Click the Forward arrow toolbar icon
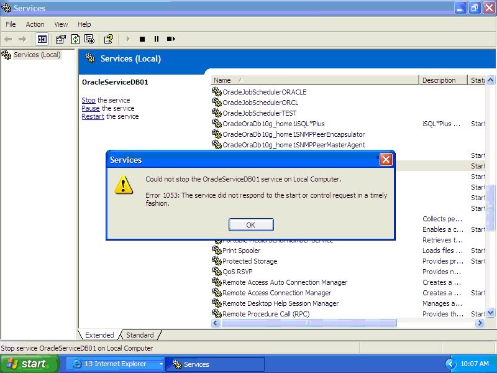The height and width of the screenshot is (373, 497). pos(22,39)
